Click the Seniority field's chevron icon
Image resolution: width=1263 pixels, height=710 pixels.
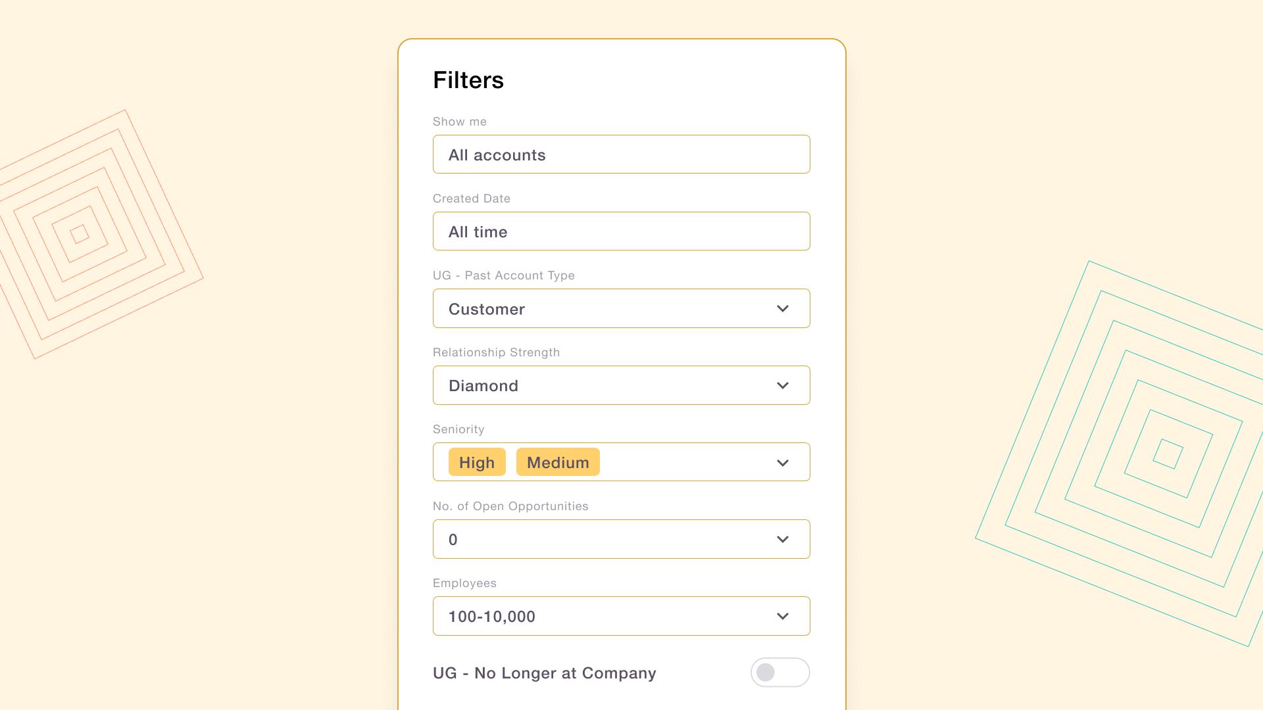point(782,463)
